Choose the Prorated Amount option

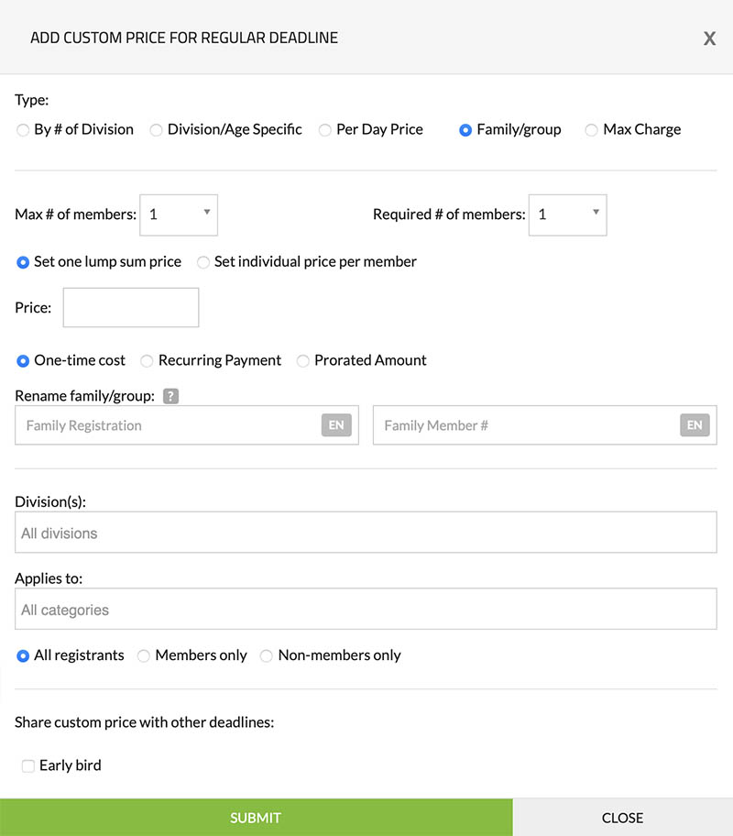coord(303,361)
